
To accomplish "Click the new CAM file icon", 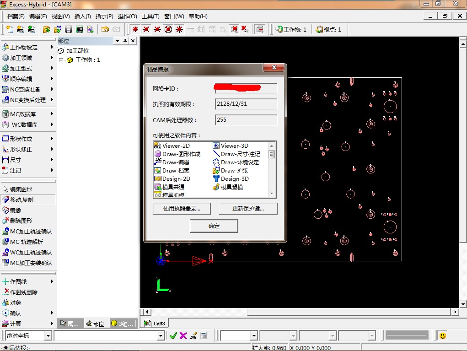I will [x=31, y=29].
